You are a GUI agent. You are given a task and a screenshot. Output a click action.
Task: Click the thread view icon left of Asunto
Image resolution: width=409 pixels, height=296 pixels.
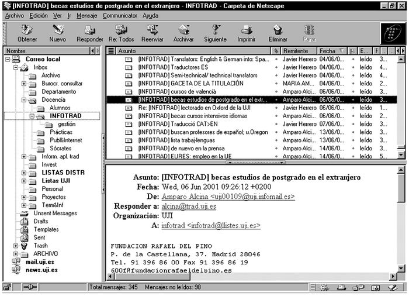click(x=112, y=51)
